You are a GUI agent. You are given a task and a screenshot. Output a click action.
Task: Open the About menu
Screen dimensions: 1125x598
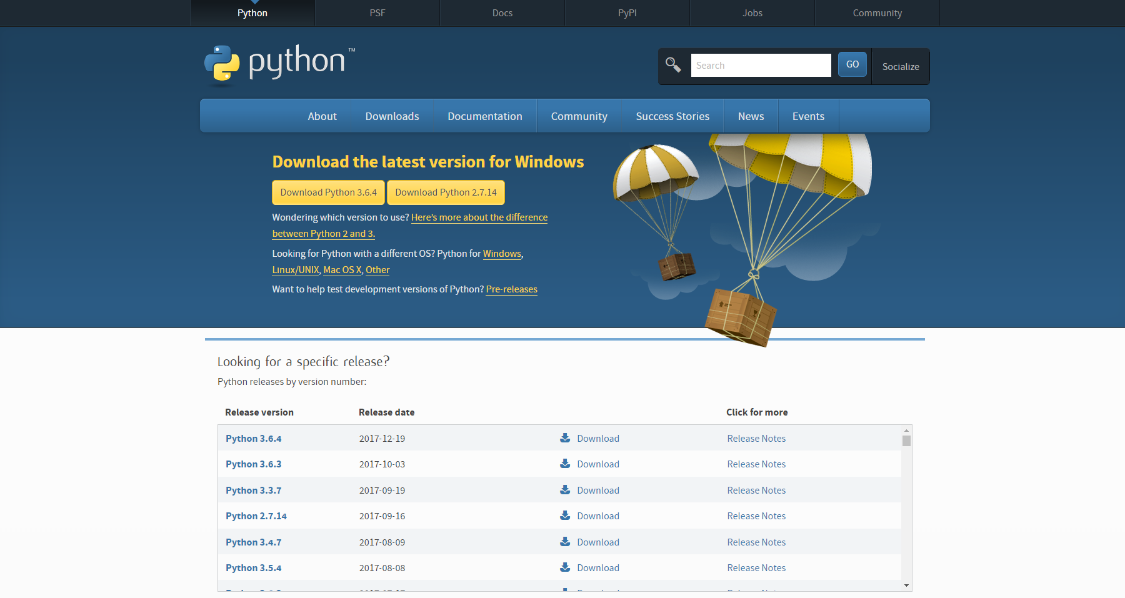(x=322, y=116)
